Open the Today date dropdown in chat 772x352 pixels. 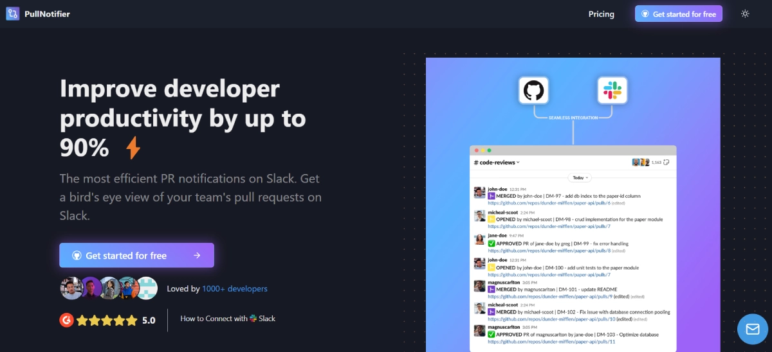point(579,177)
